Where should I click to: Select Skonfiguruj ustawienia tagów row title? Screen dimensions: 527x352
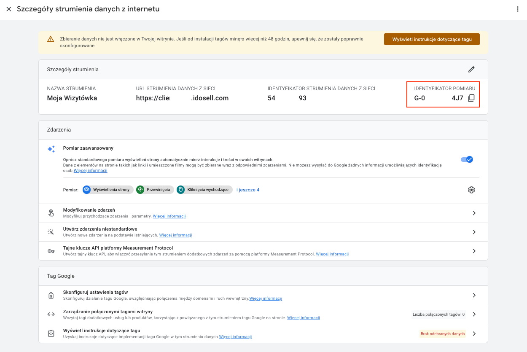(95, 292)
